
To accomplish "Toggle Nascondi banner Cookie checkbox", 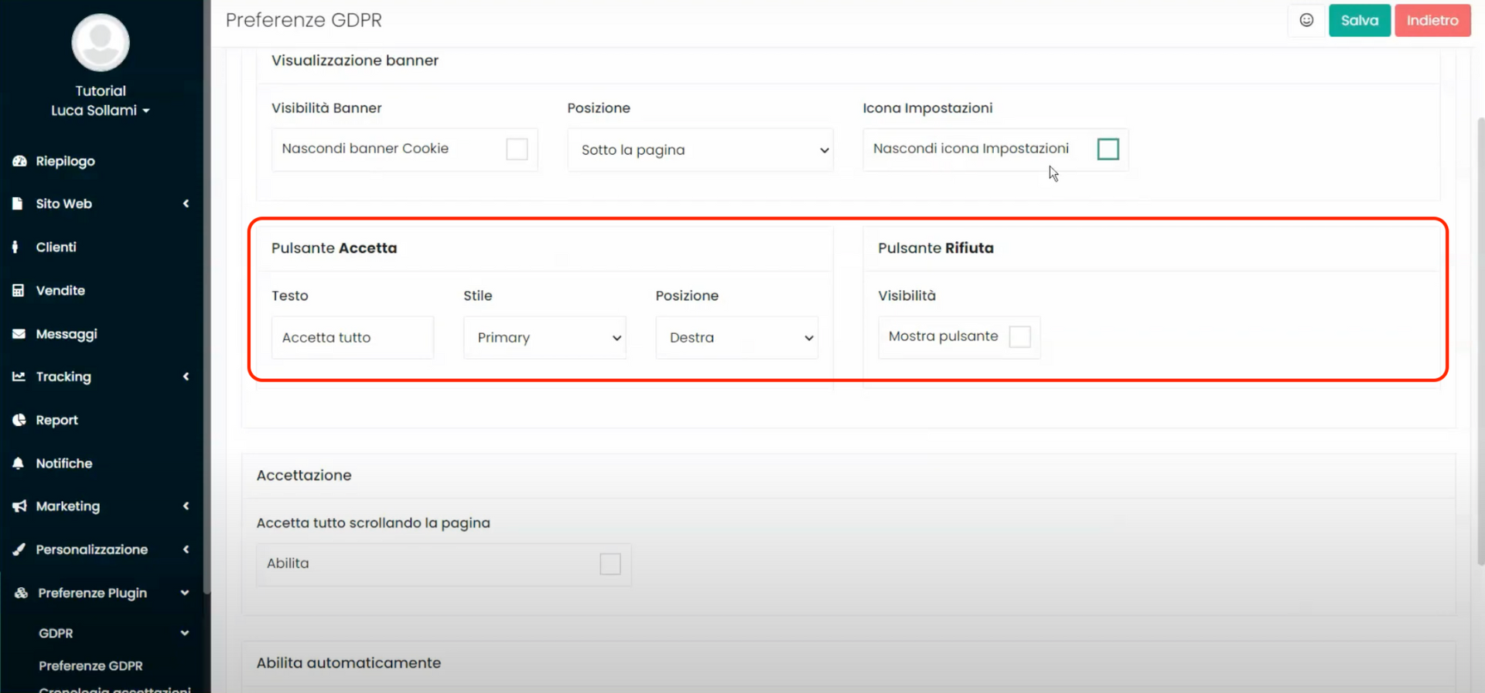I will pos(517,148).
